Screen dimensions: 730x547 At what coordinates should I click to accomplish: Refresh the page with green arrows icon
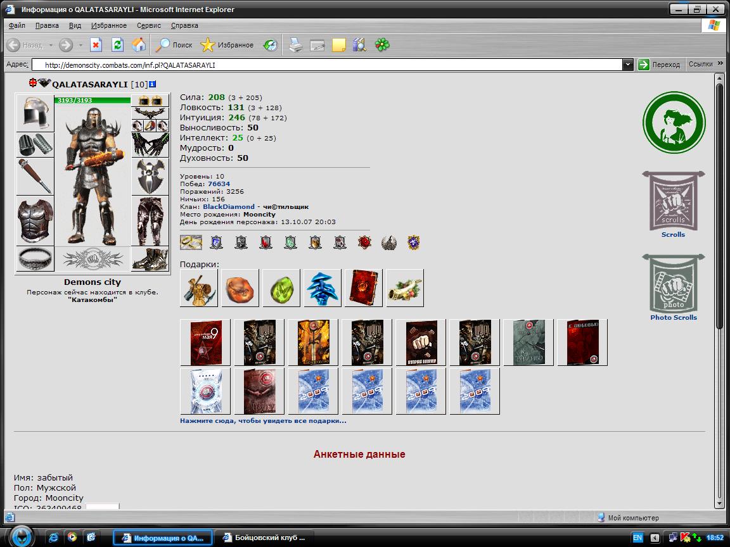click(117, 45)
